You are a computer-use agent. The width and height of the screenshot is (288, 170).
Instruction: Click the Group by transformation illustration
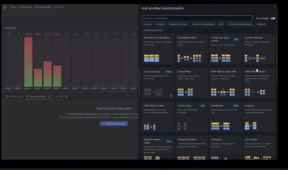click(252, 125)
